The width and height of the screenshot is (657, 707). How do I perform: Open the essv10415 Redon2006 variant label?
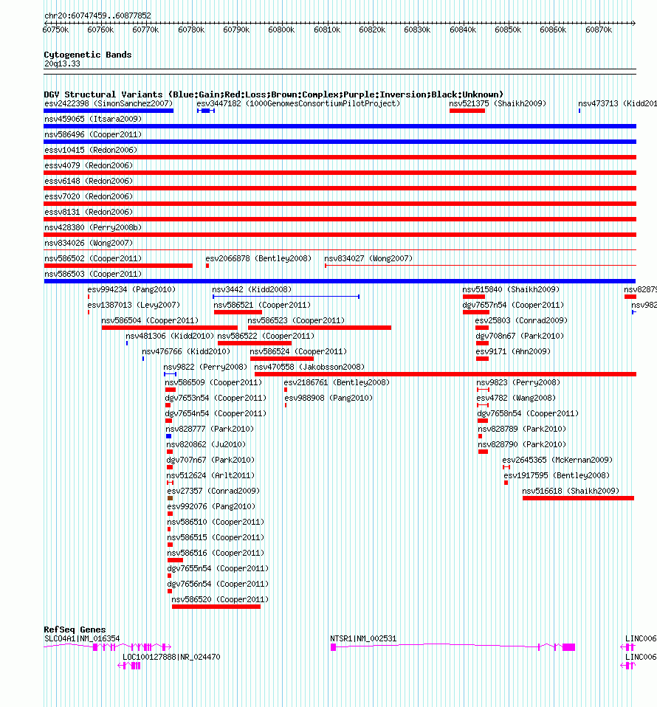91,150
